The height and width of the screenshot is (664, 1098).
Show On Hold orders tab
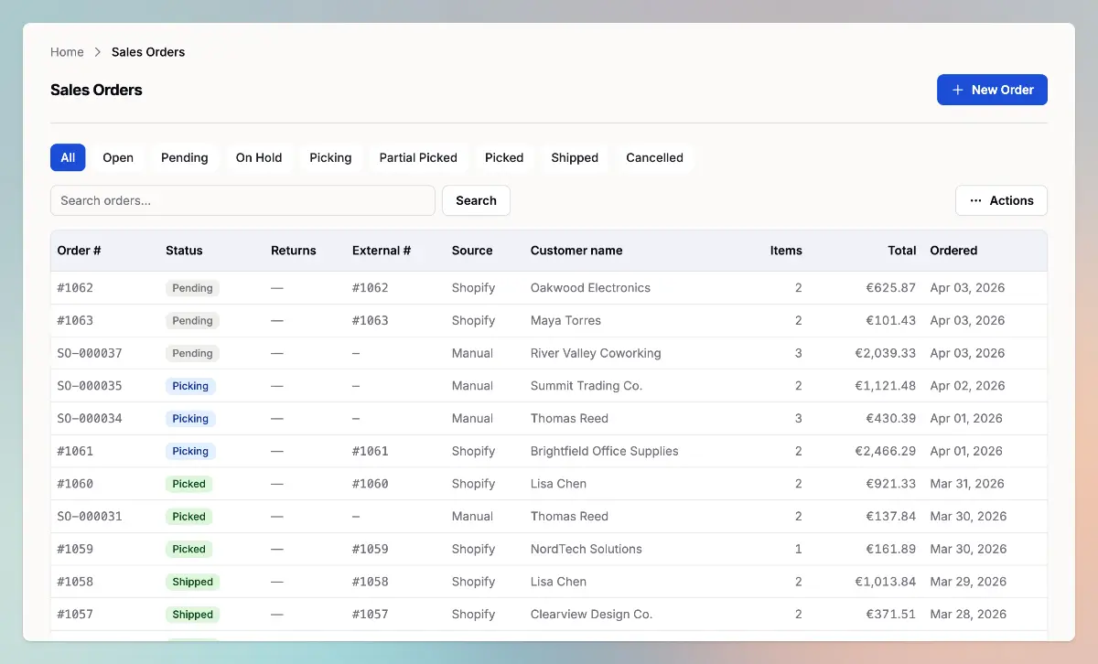(x=259, y=157)
